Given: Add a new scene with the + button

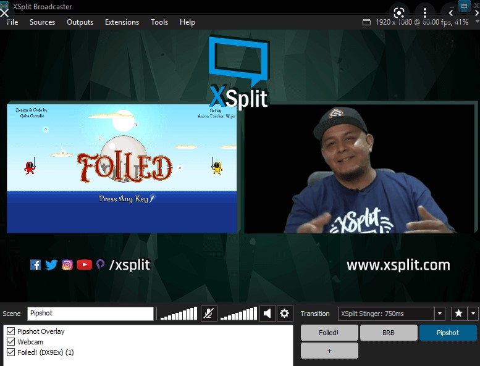Looking at the screenshot, I should (x=329, y=351).
